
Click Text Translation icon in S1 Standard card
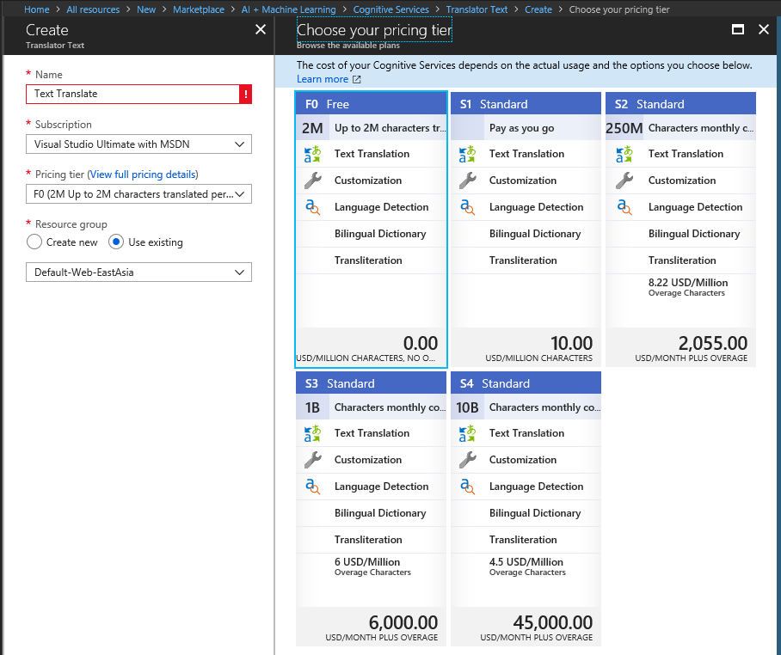467,154
